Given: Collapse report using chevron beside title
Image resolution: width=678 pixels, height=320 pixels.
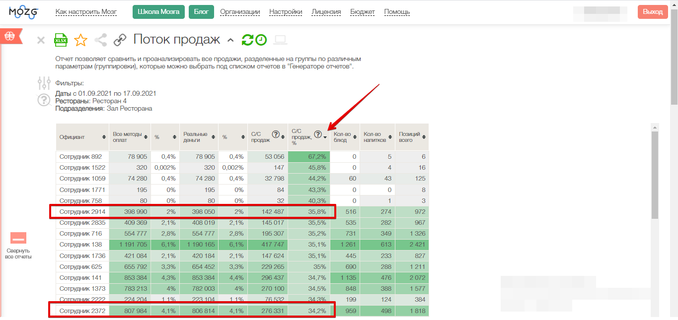Looking at the screenshot, I should tap(230, 40).
